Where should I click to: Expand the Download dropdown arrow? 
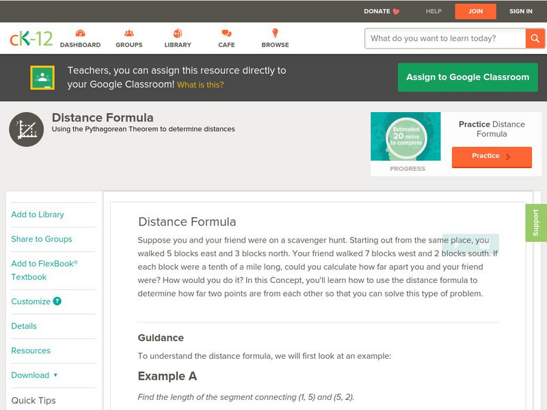55,375
